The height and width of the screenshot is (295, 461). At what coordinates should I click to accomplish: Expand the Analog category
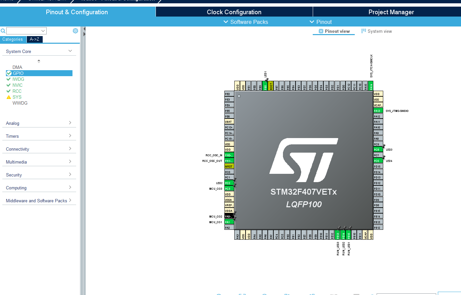[70, 123]
